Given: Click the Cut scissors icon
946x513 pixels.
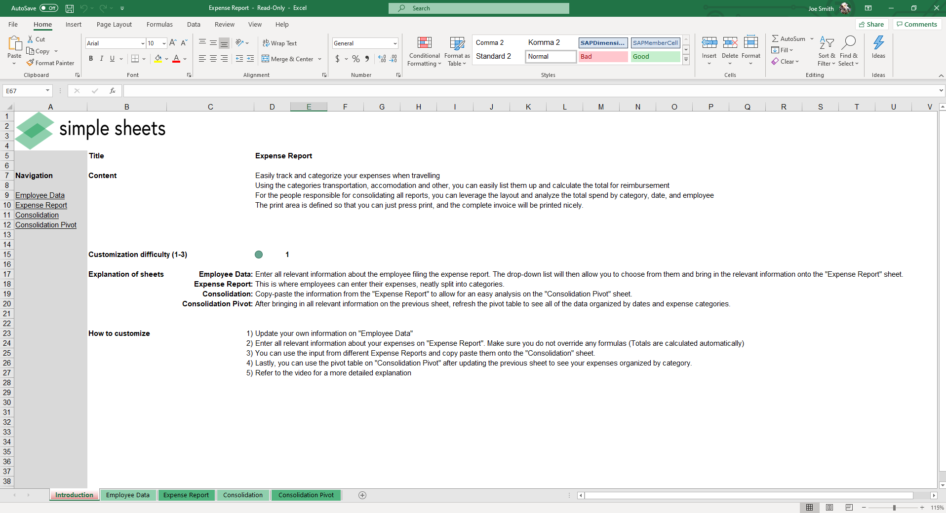Looking at the screenshot, I should pos(30,39).
